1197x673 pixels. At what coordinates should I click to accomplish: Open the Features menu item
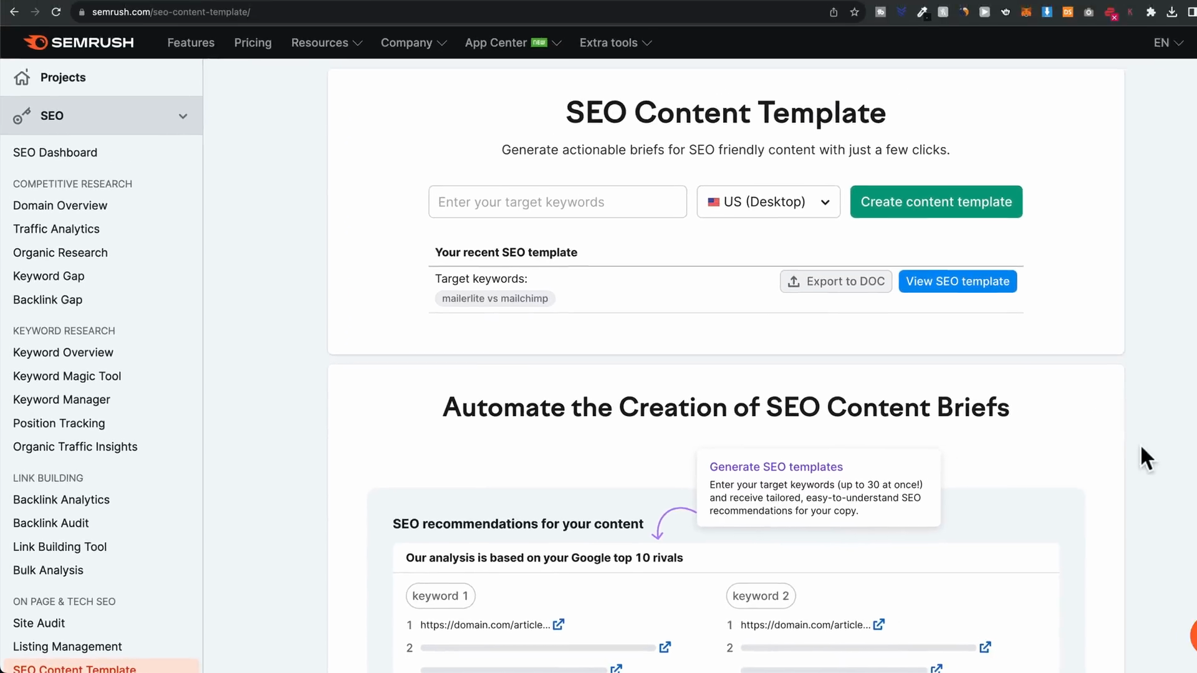click(191, 42)
